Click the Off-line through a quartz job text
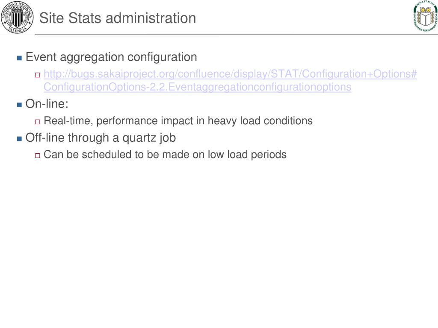The height and width of the screenshot is (328, 438). point(101,138)
